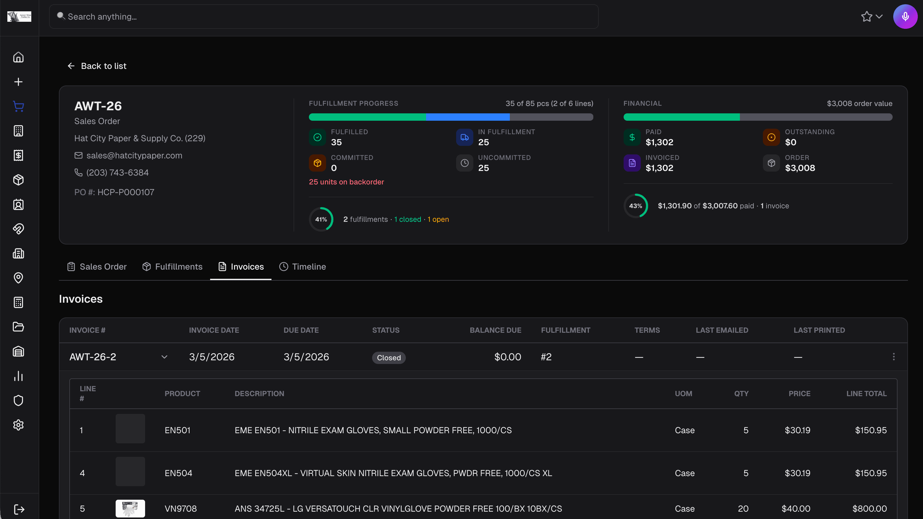
Task: Activate the purple microphone voice button
Action: pos(905,17)
